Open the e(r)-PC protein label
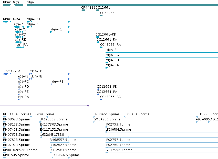 click(x=23, y=82)
